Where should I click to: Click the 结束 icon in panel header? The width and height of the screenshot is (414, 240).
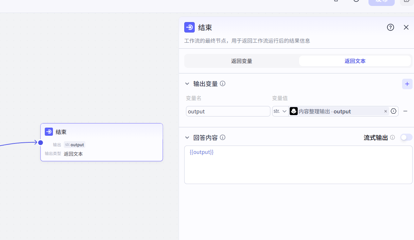tap(189, 27)
